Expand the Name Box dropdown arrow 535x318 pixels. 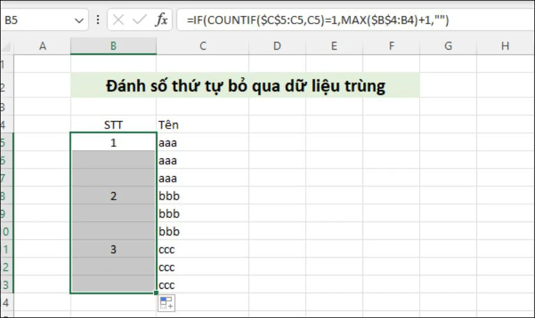[x=79, y=21]
